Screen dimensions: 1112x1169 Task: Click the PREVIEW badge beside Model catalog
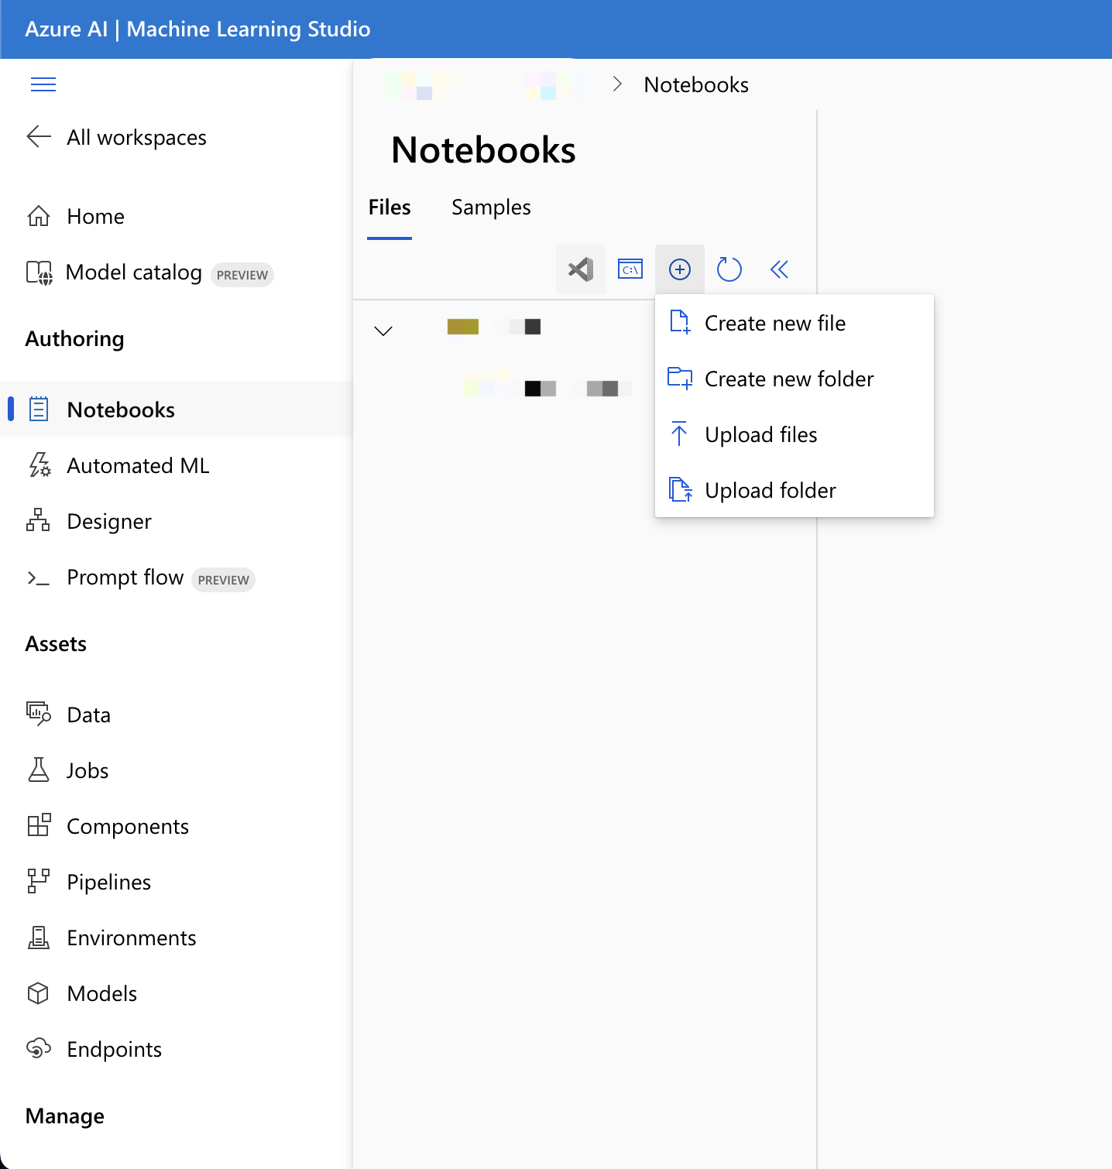[242, 275]
